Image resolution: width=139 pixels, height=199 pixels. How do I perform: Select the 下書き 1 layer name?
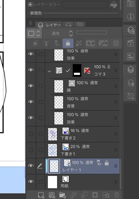pyautogui.click(x=68, y=154)
